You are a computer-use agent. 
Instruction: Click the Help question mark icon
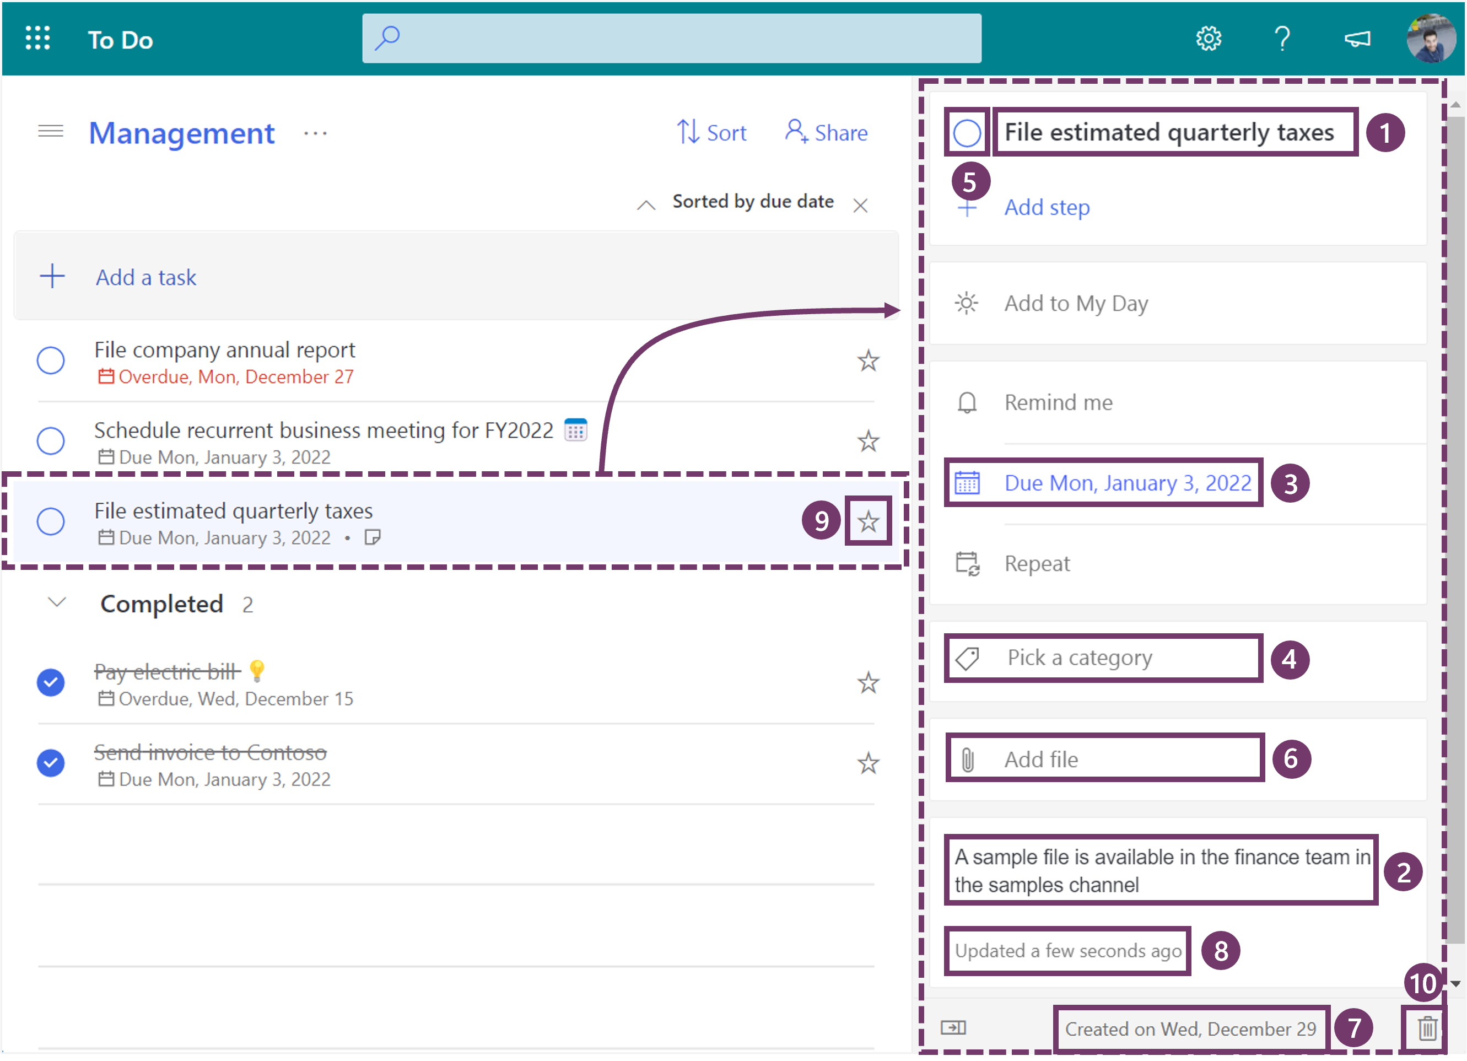1281,39
